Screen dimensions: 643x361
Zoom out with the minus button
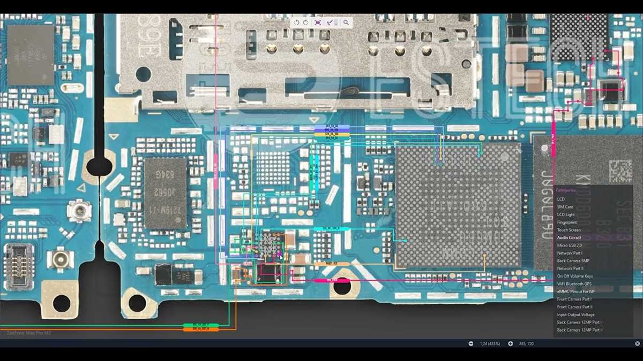tap(471, 343)
